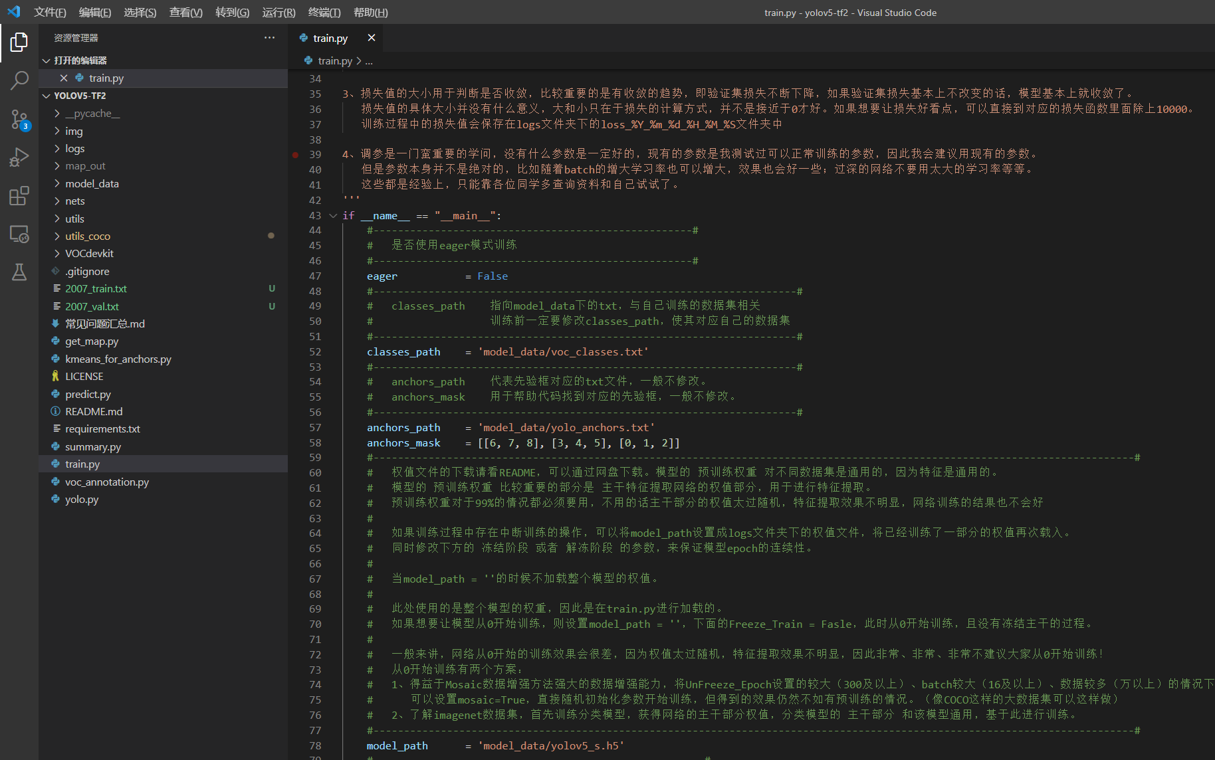Open the 查看(V) menu
The height and width of the screenshot is (760, 1215).
(186, 12)
